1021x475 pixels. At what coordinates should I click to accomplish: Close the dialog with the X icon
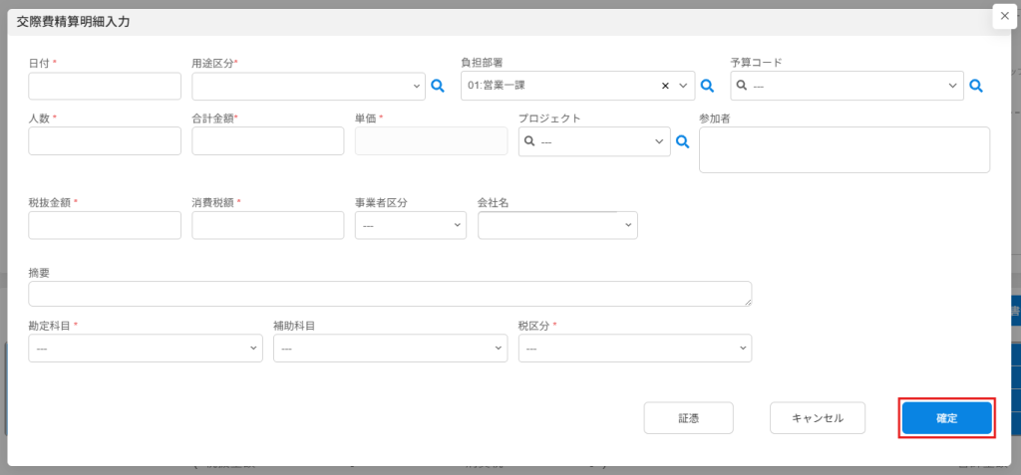[1004, 16]
